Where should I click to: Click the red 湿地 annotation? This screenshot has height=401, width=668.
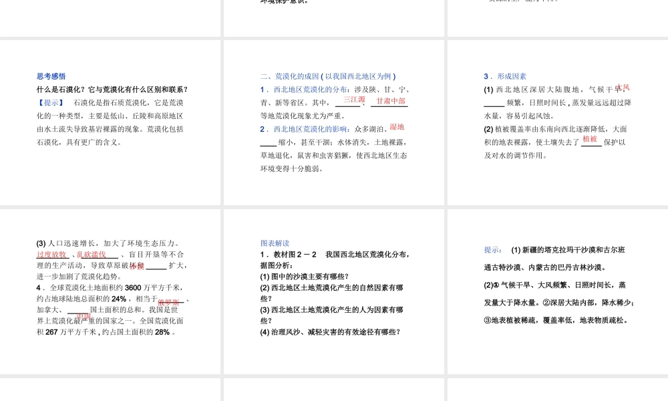[x=398, y=127]
